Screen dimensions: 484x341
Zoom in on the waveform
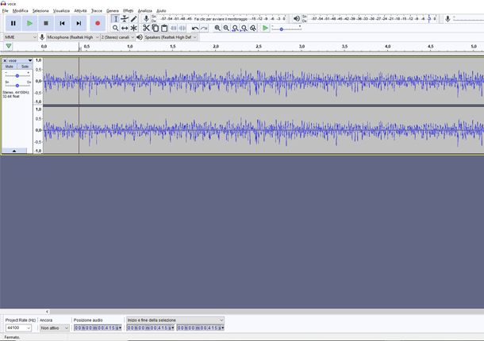pos(217,28)
